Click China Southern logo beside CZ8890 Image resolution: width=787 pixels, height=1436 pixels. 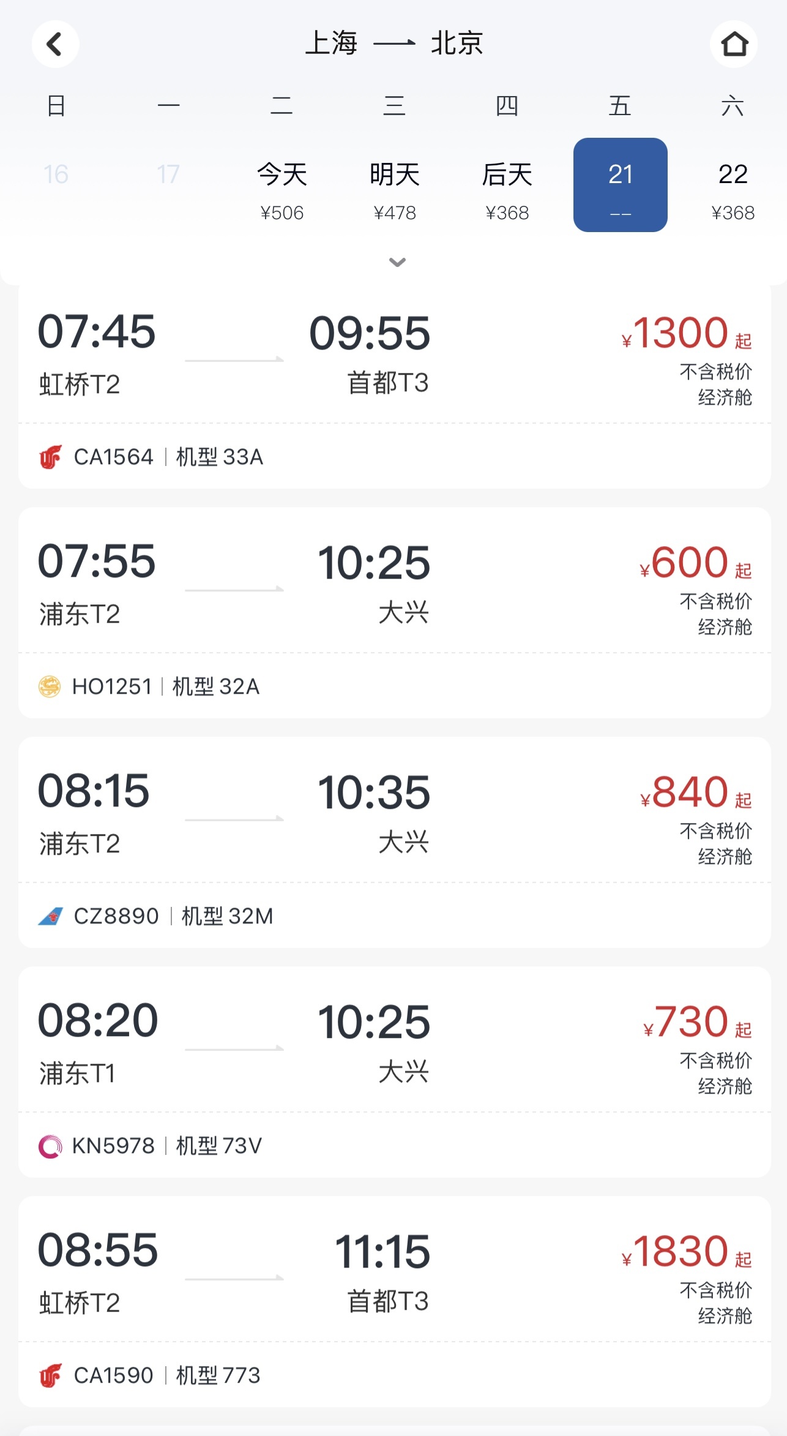(x=51, y=916)
